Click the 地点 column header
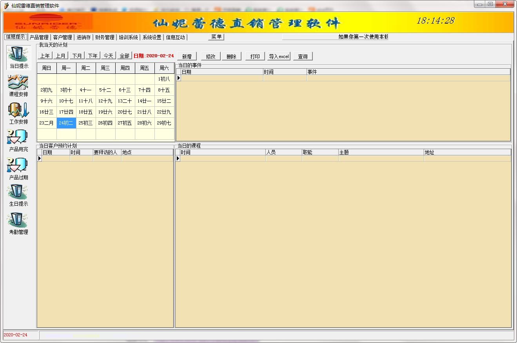This screenshot has height=343, width=517. pyautogui.click(x=147, y=152)
